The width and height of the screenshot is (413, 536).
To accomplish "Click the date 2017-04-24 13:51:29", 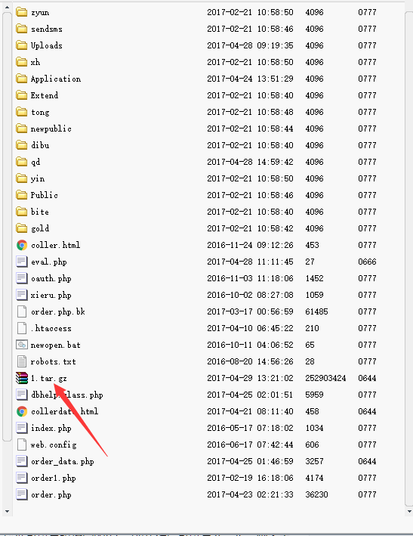I will (250, 79).
